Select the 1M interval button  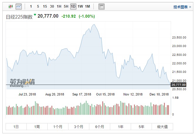tap(88, 6)
